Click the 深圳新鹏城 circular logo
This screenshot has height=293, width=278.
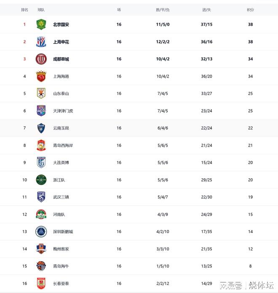click(x=41, y=231)
